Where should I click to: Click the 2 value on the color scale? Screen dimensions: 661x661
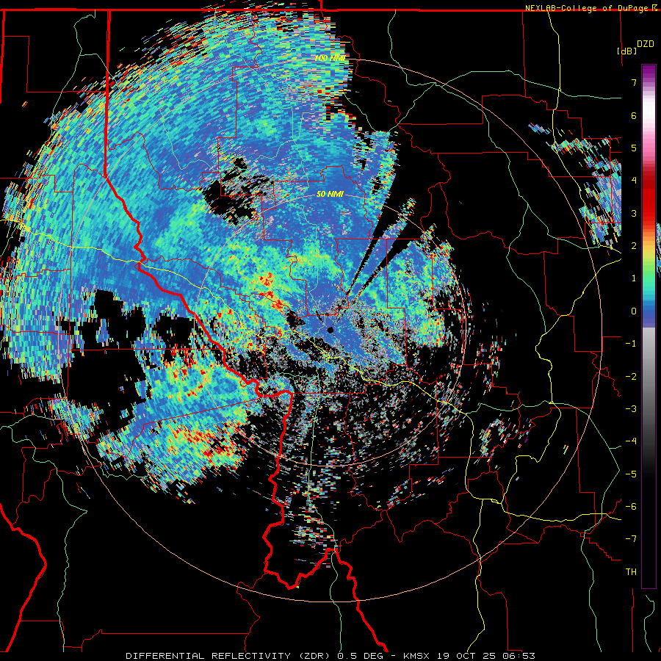click(634, 246)
